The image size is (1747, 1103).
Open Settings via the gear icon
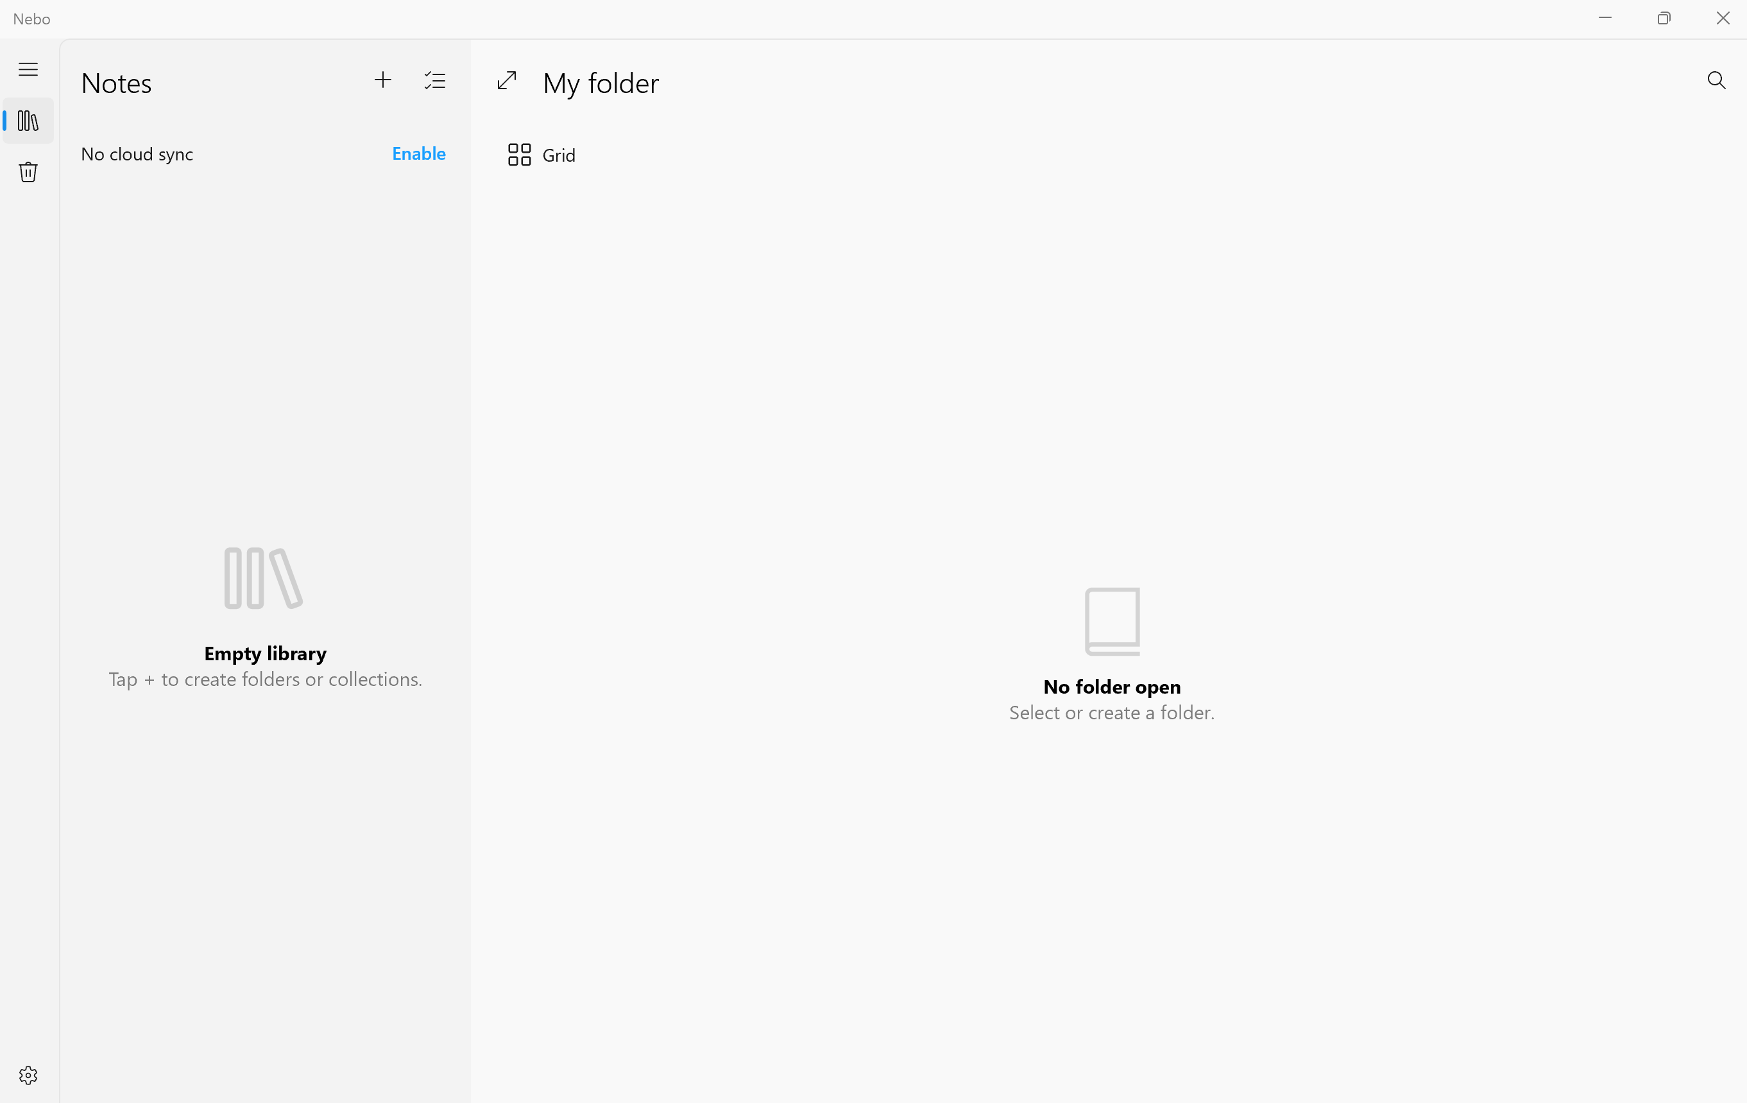pos(28,1075)
